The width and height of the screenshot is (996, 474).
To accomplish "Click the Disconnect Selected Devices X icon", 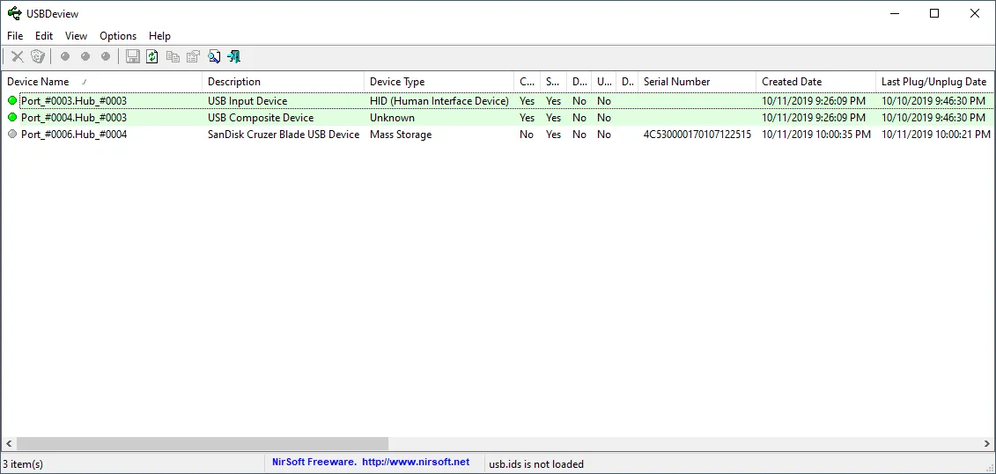I will [17, 56].
